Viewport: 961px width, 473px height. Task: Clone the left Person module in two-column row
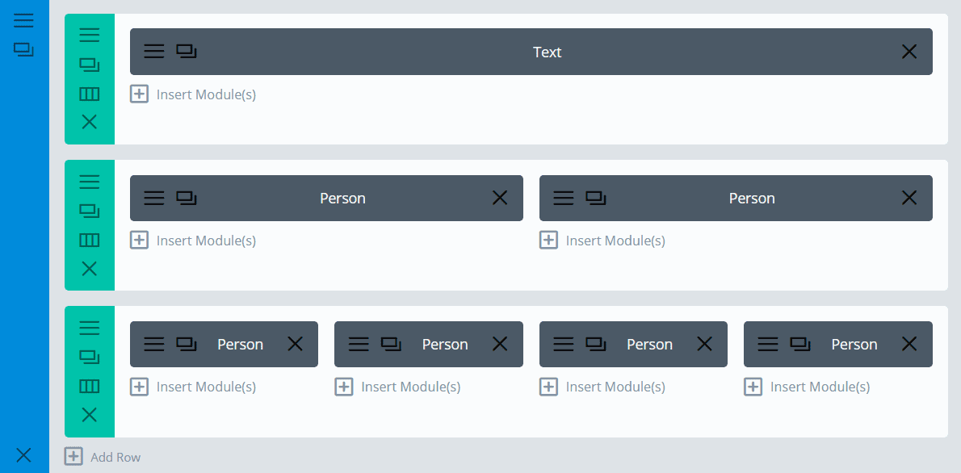coord(187,198)
